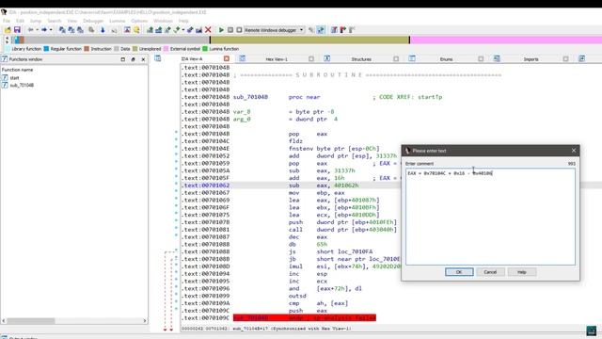Click the olive unexplored section of navigation band

309,40
